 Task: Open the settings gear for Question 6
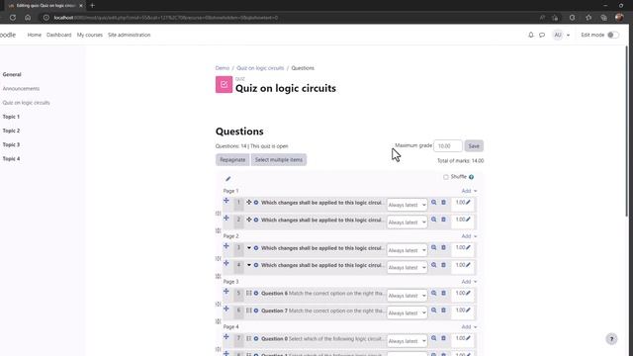256,294
